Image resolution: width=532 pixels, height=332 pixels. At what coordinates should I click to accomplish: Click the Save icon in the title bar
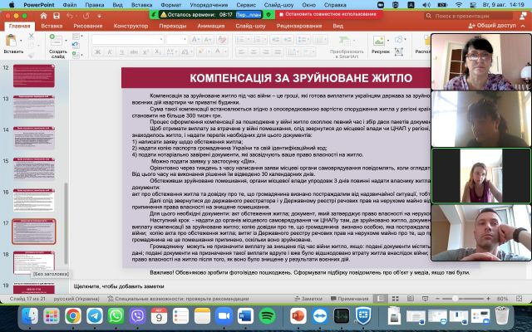click(x=57, y=16)
